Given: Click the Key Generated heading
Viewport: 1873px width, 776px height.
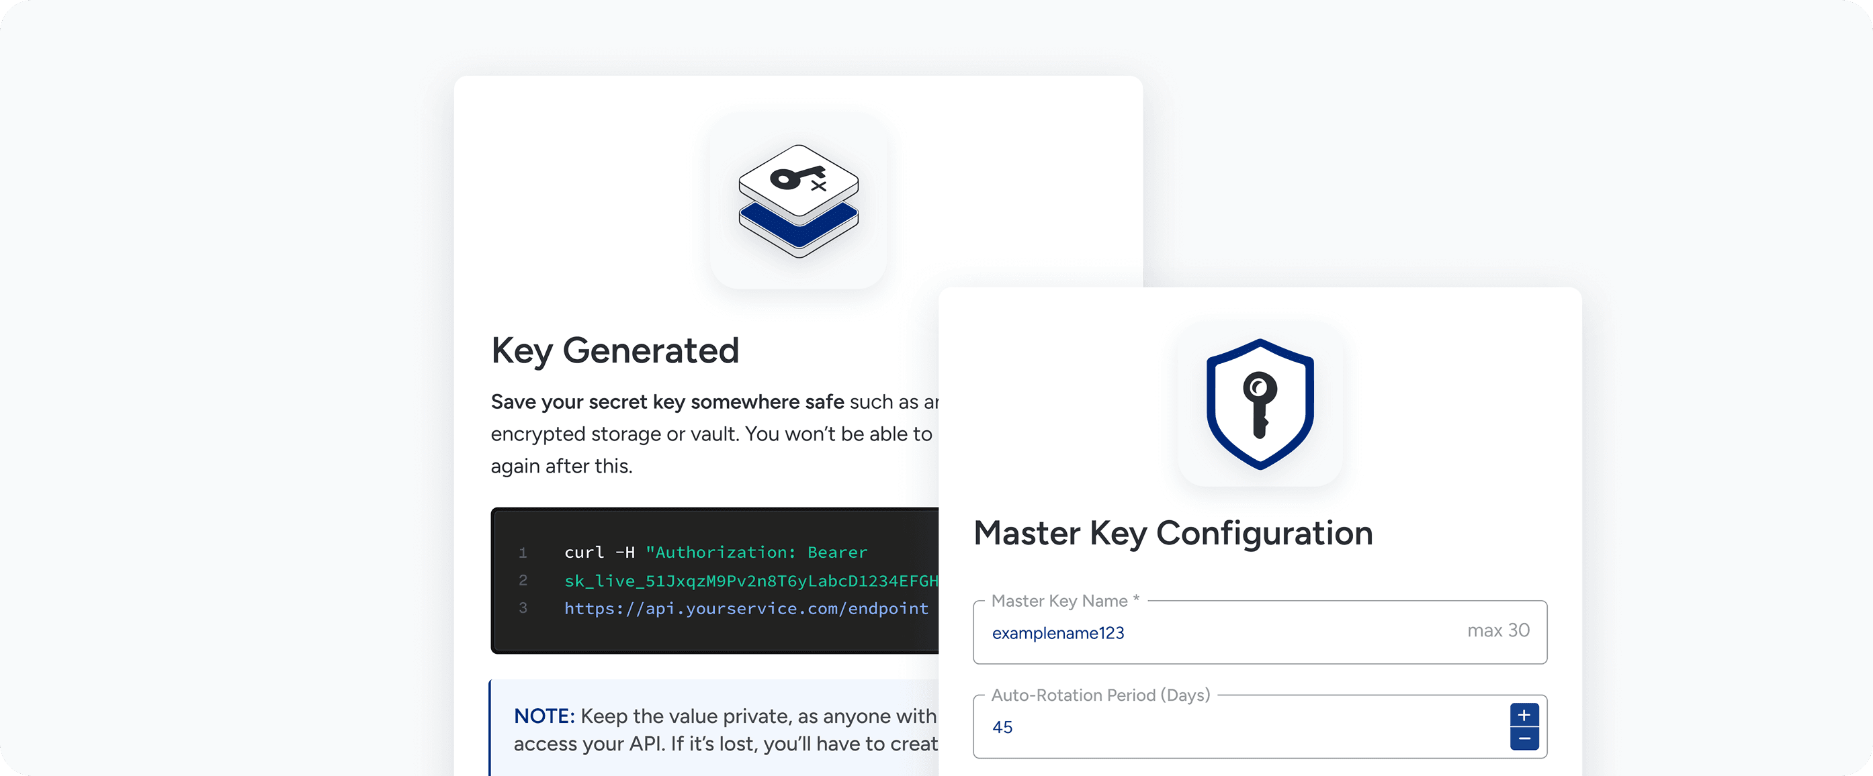Looking at the screenshot, I should click(615, 351).
